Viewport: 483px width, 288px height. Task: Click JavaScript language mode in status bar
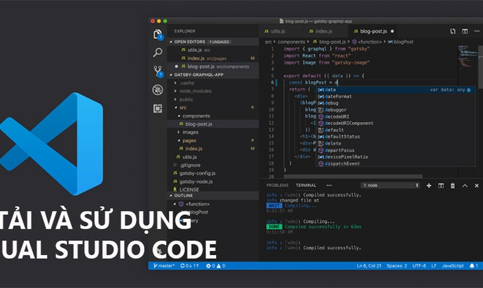point(453,266)
